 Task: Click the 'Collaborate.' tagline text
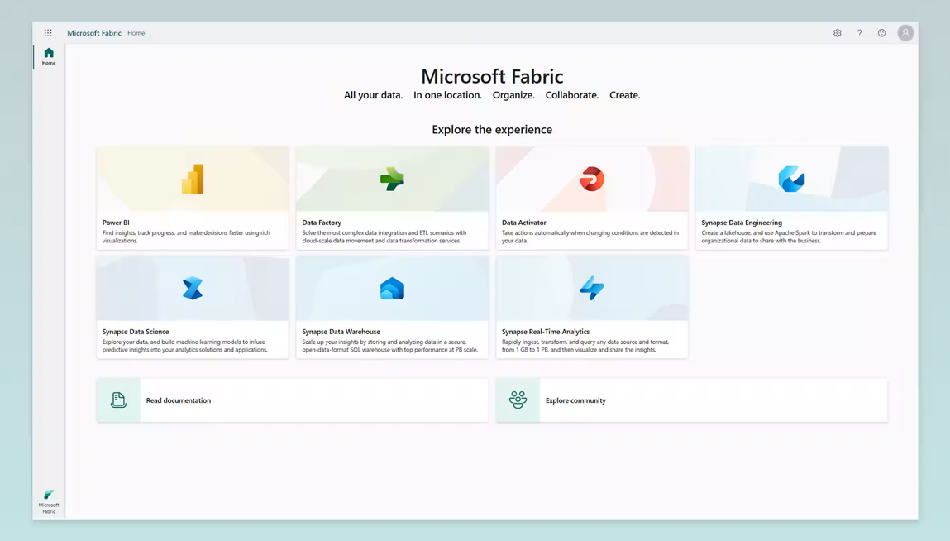[572, 95]
